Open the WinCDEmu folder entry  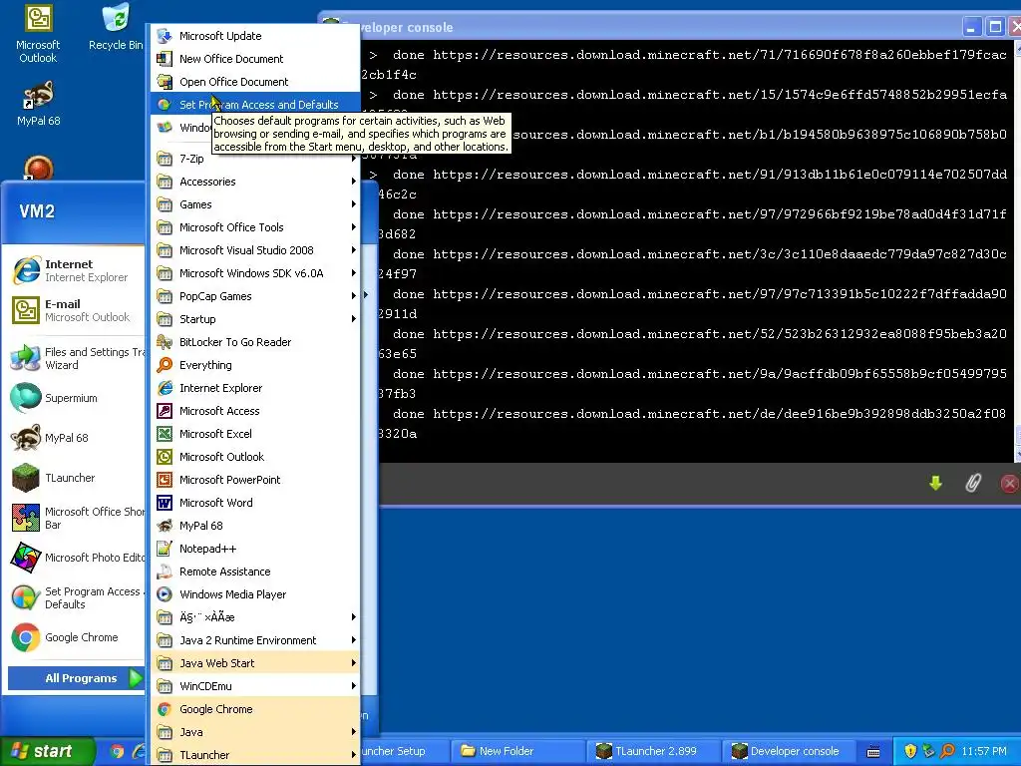pyautogui.click(x=255, y=686)
